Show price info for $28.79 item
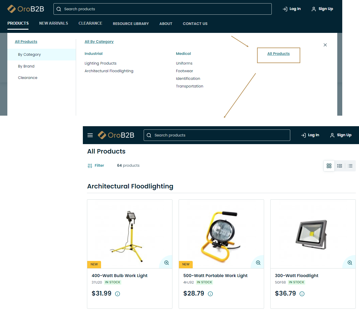Screen dimensions: 359x312 210,294
